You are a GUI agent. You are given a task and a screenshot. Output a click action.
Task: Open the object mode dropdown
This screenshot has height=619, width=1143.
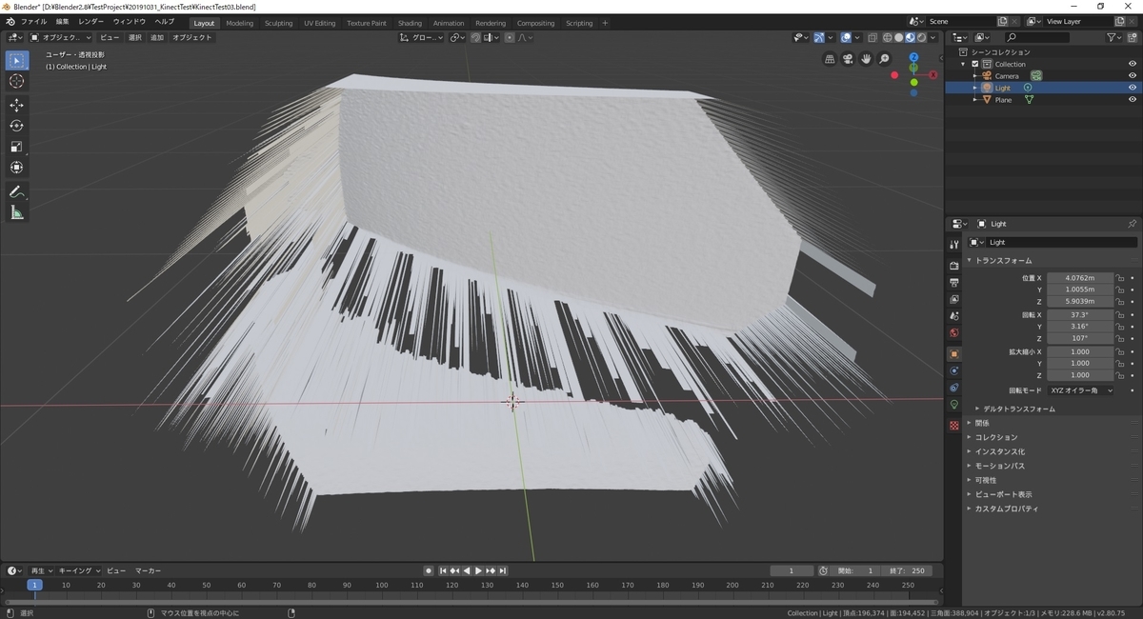click(61, 37)
